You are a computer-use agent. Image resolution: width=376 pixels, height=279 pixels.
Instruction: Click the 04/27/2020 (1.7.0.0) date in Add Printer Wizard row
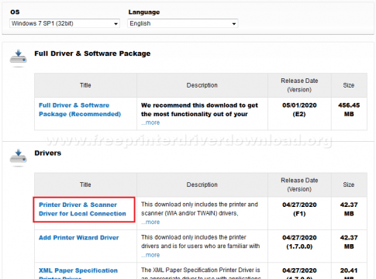tap(299, 242)
